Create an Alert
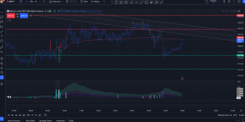Viewport: 245px width, 122px height. click(84, 1)
